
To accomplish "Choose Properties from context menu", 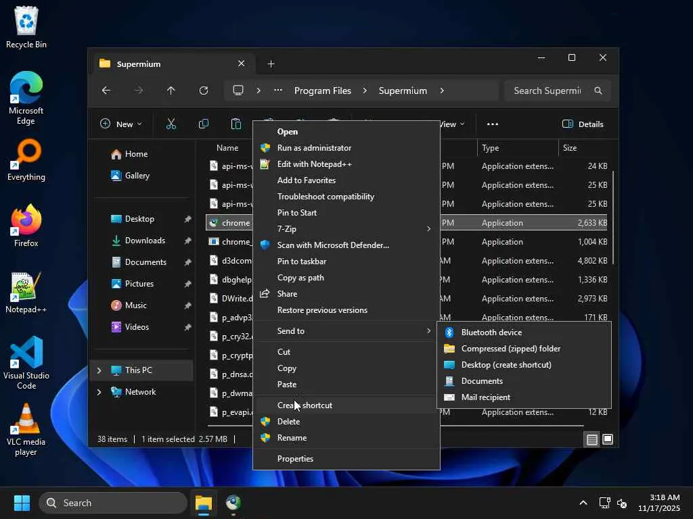I will (x=346, y=459).
